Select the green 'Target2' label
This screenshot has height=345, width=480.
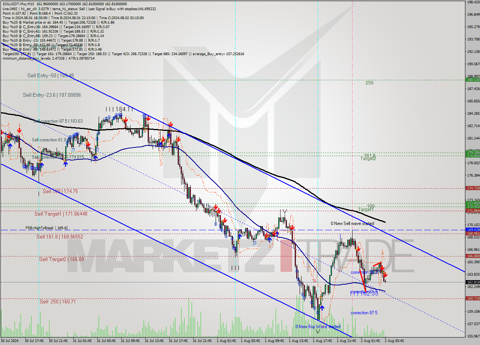368,159
